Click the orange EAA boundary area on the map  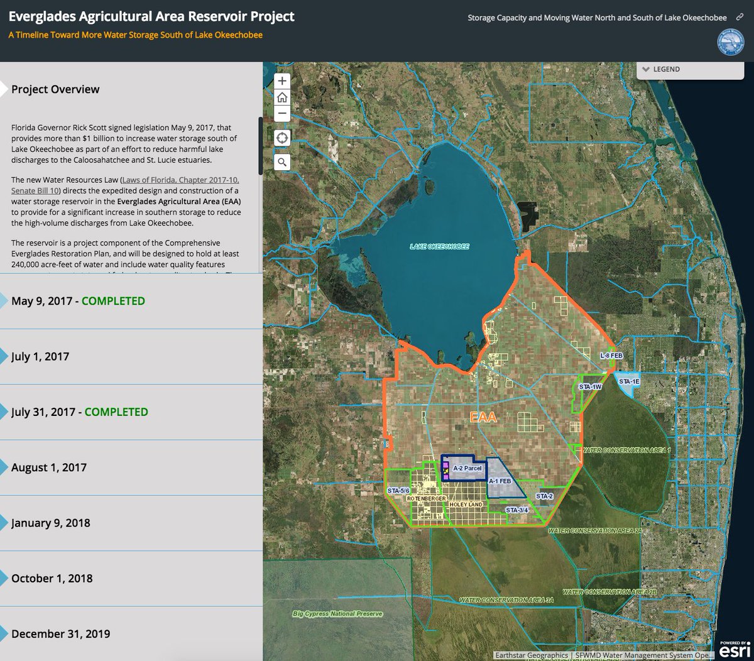pos(484,417)
